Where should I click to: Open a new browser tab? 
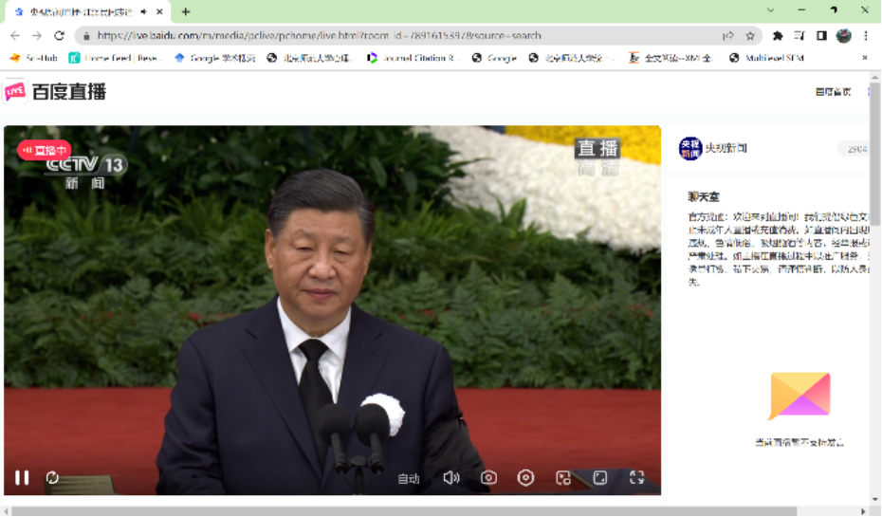tap(186, 11)
